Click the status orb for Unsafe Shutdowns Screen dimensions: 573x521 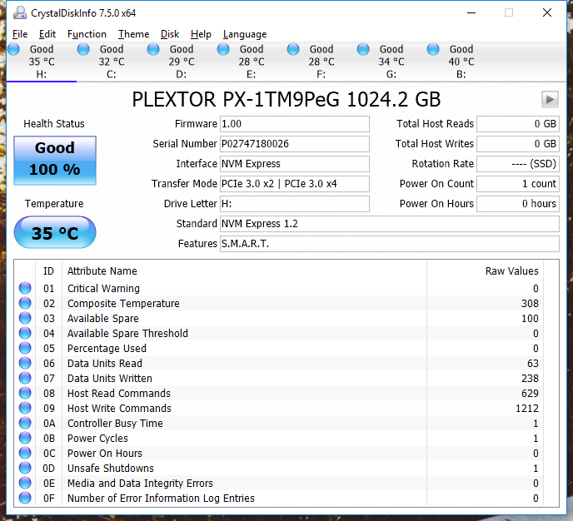click(25, 469)
